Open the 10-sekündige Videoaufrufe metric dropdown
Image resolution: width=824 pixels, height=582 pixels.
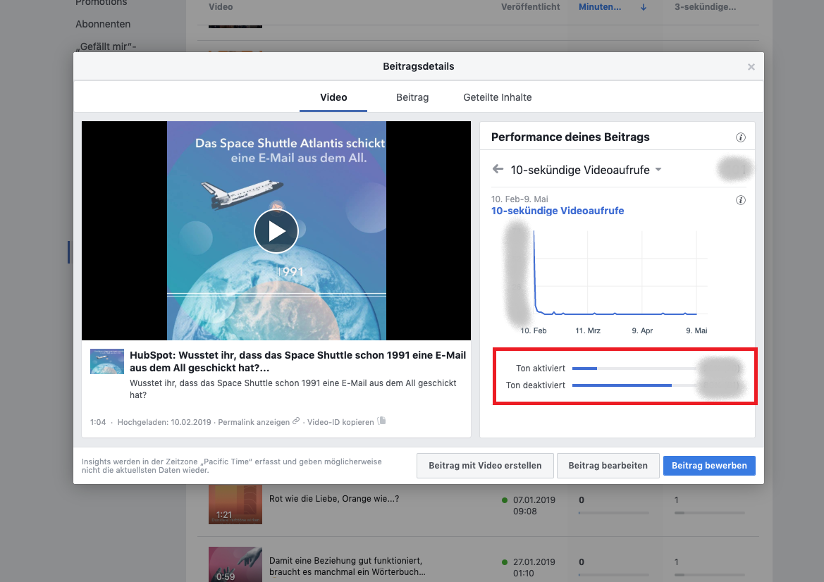pos(586,170)
